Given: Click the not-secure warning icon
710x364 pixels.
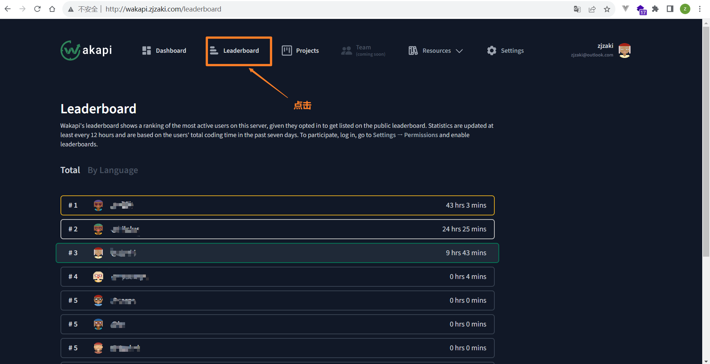Looking at the screenshot, I should coord(71,9).
